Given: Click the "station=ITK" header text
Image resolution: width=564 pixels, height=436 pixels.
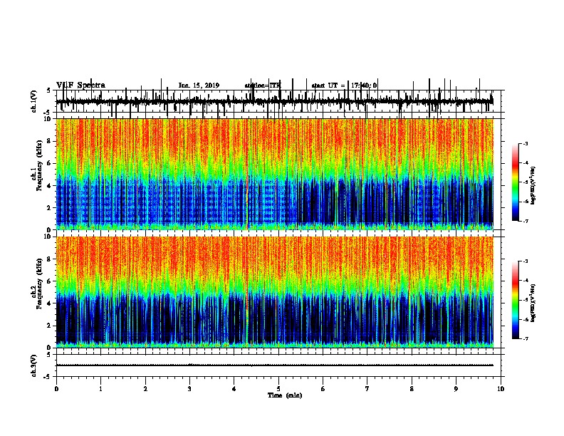Looking at the screenshot, I should tap(263, 85).
